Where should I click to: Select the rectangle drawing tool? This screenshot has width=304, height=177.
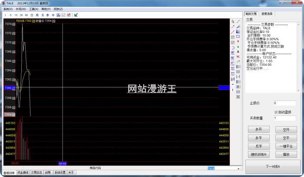[x=238, y=36]
